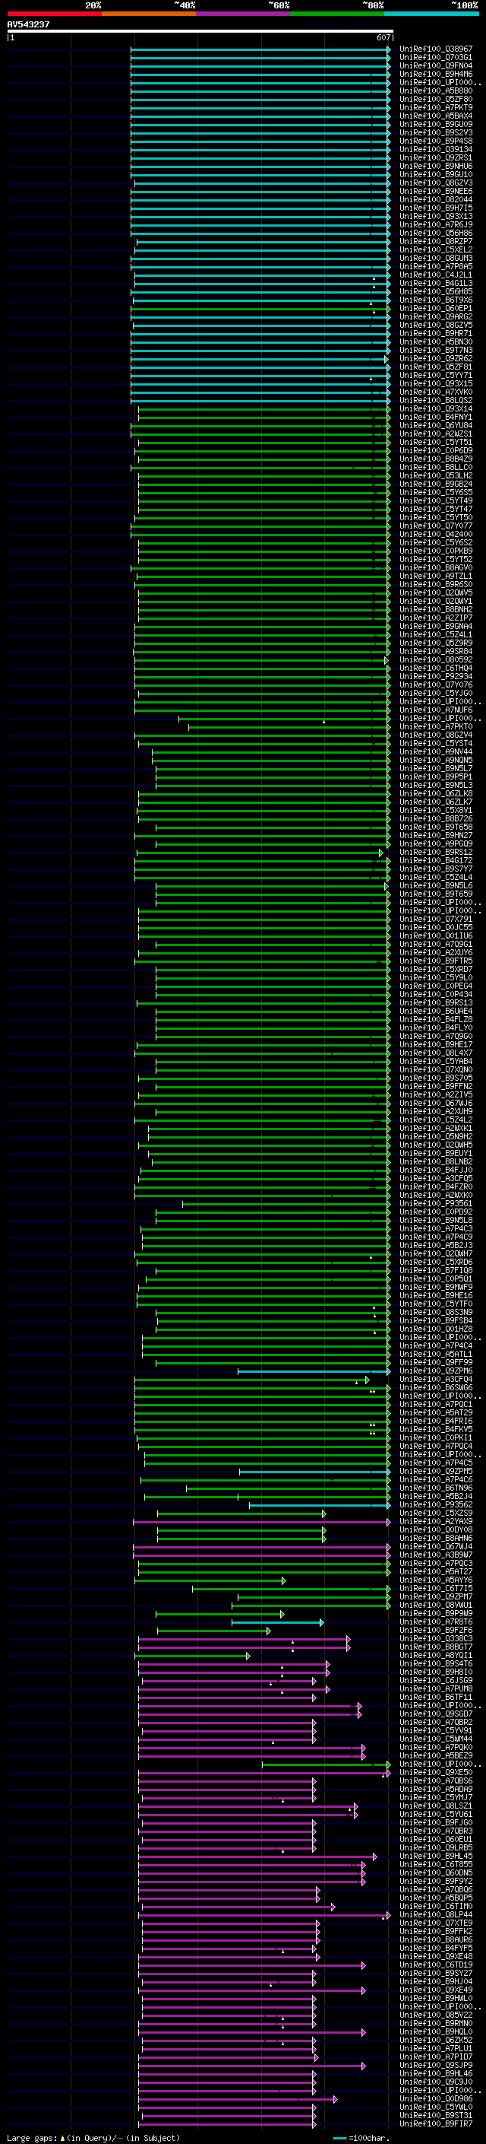
Task: Select UniRef100_Q39134 in the hit list
Action: point(436,150)
